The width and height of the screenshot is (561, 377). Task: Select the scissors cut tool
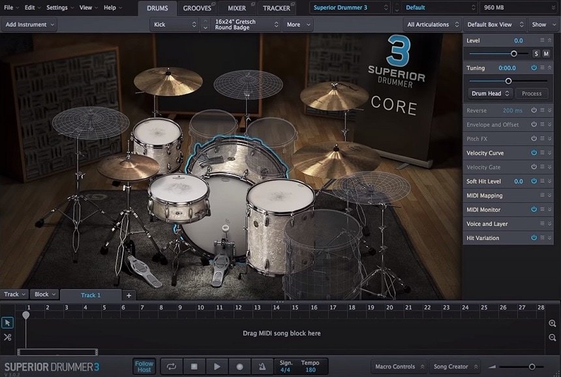(x=7, y=337)
